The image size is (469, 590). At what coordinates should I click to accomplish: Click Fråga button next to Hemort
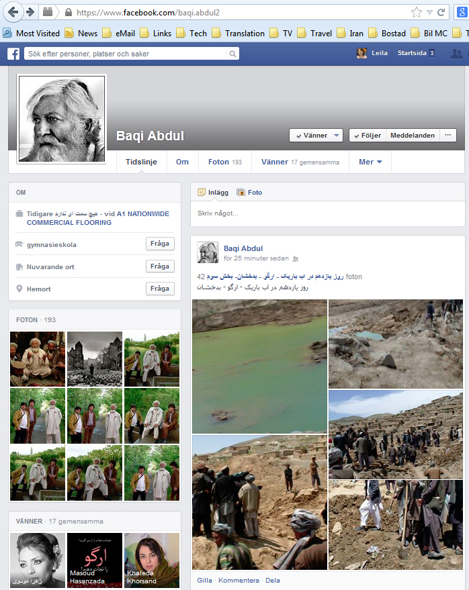160,289
